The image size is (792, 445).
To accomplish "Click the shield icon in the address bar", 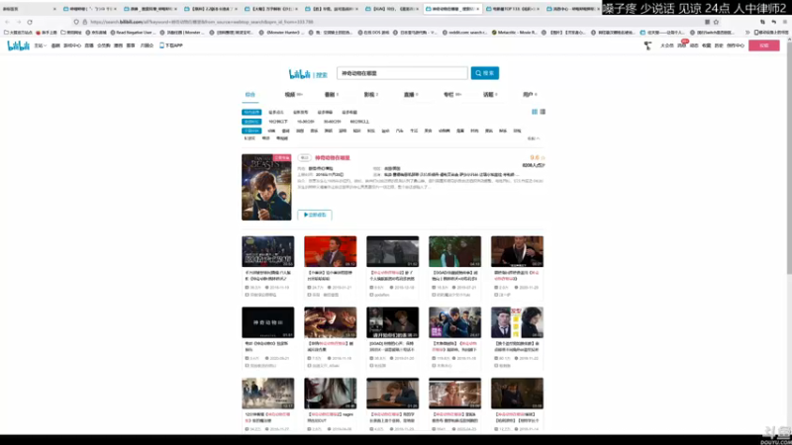I will [x=76, y=22].
